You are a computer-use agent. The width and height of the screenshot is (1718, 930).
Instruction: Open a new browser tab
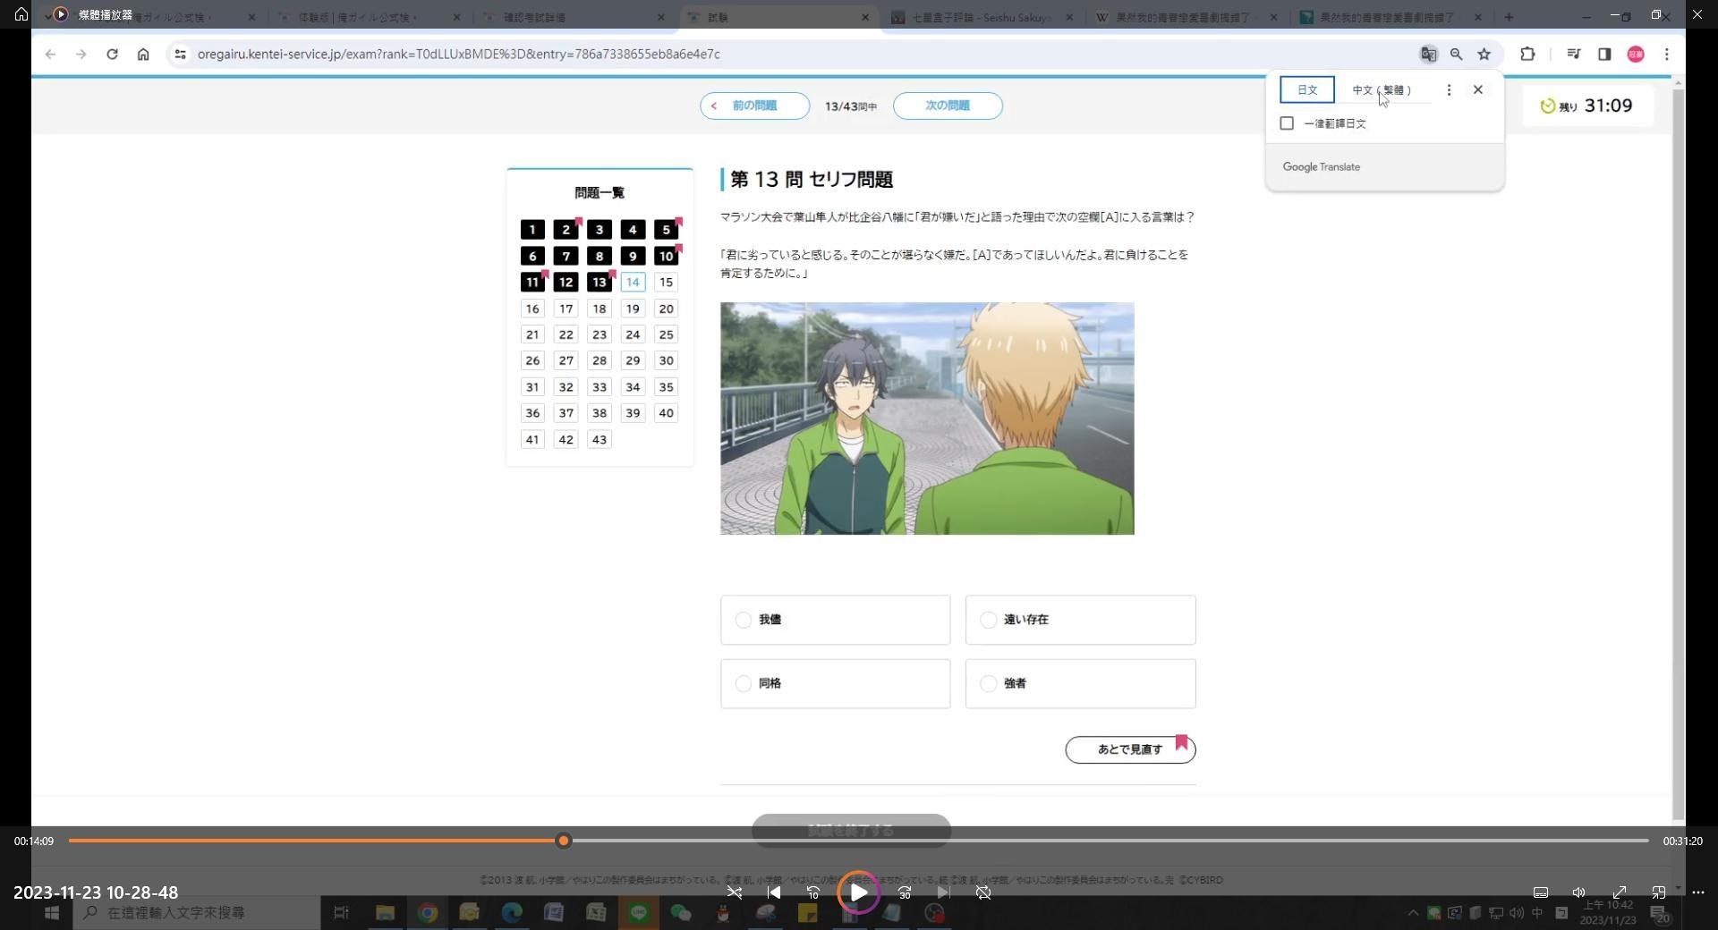(1509, 16)
